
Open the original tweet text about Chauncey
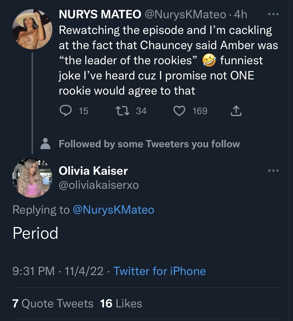[x=168, y=60]
